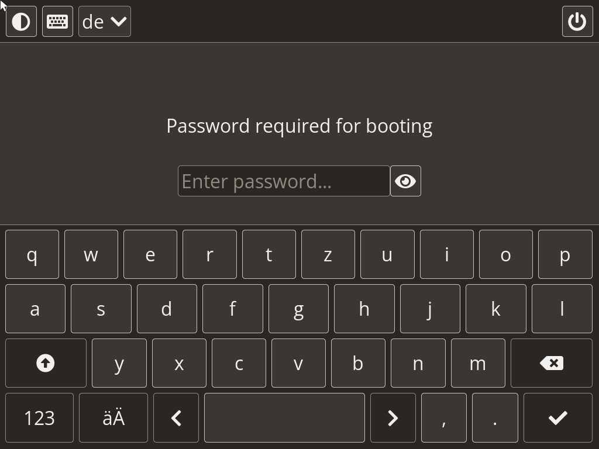
Task: Move cursor left with left-arrow key
Action: coord(176,417)
